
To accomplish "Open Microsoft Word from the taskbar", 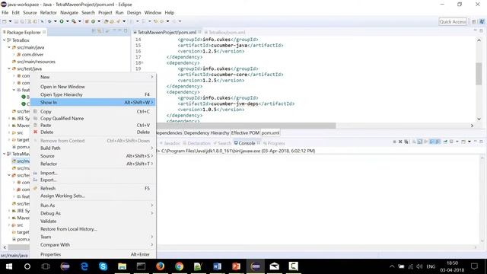I will click(217, 266).
